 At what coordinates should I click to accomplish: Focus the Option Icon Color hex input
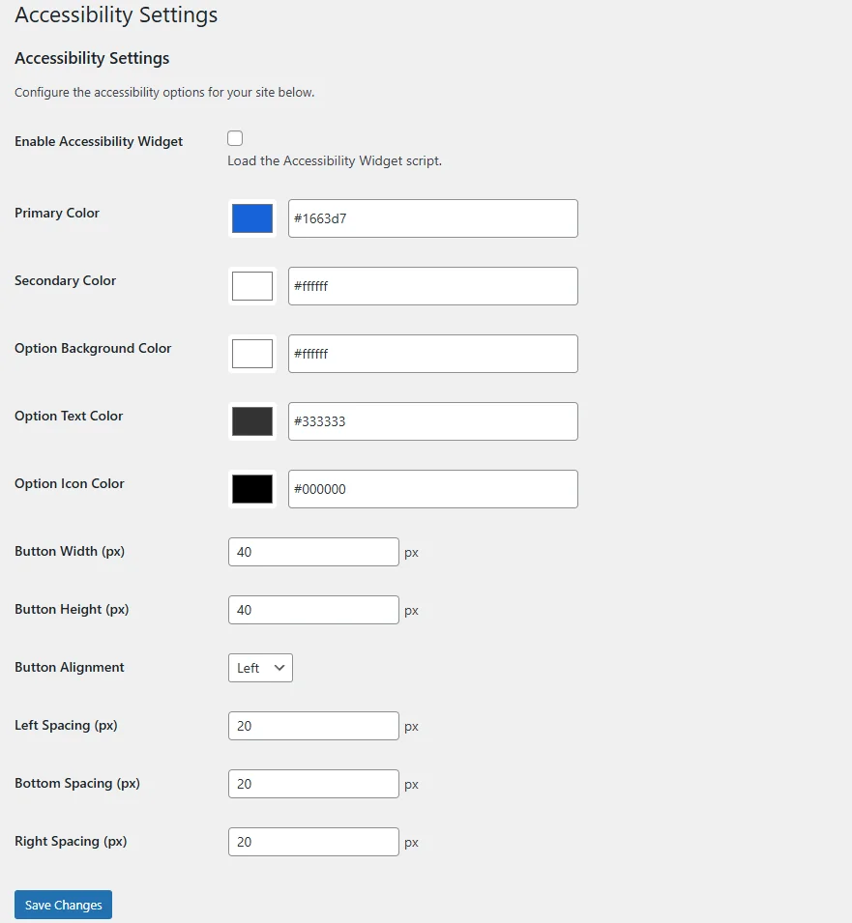pos(432,489)
